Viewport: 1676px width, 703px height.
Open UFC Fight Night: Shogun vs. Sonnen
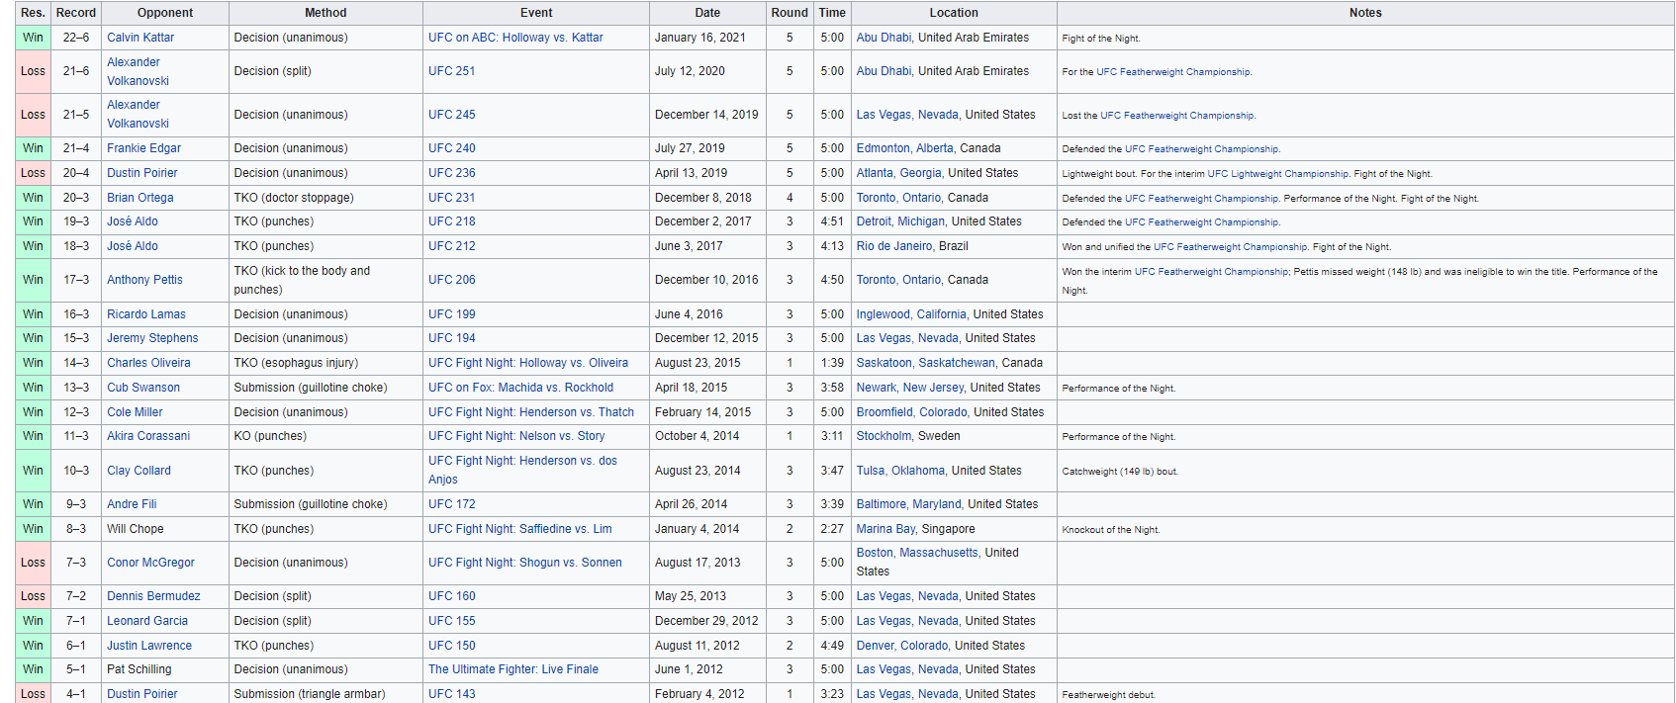click(524, 563)
